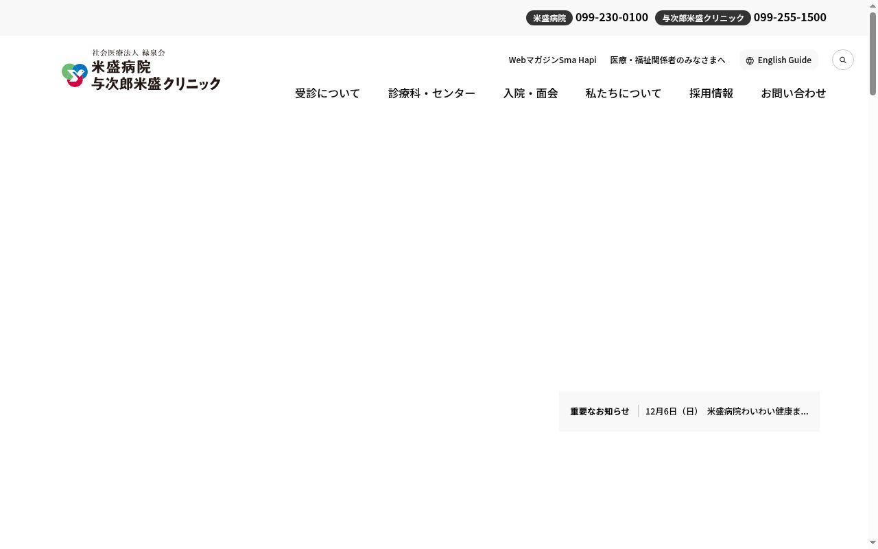
Task: Read the 12月6日 notice headline
Action: tap(727, 411)
